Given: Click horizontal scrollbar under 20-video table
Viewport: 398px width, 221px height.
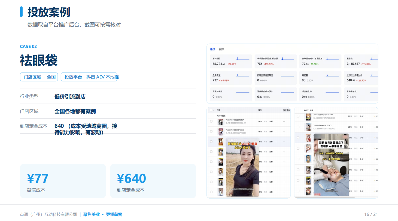Looking at the screenshot, I should [325, 198].
